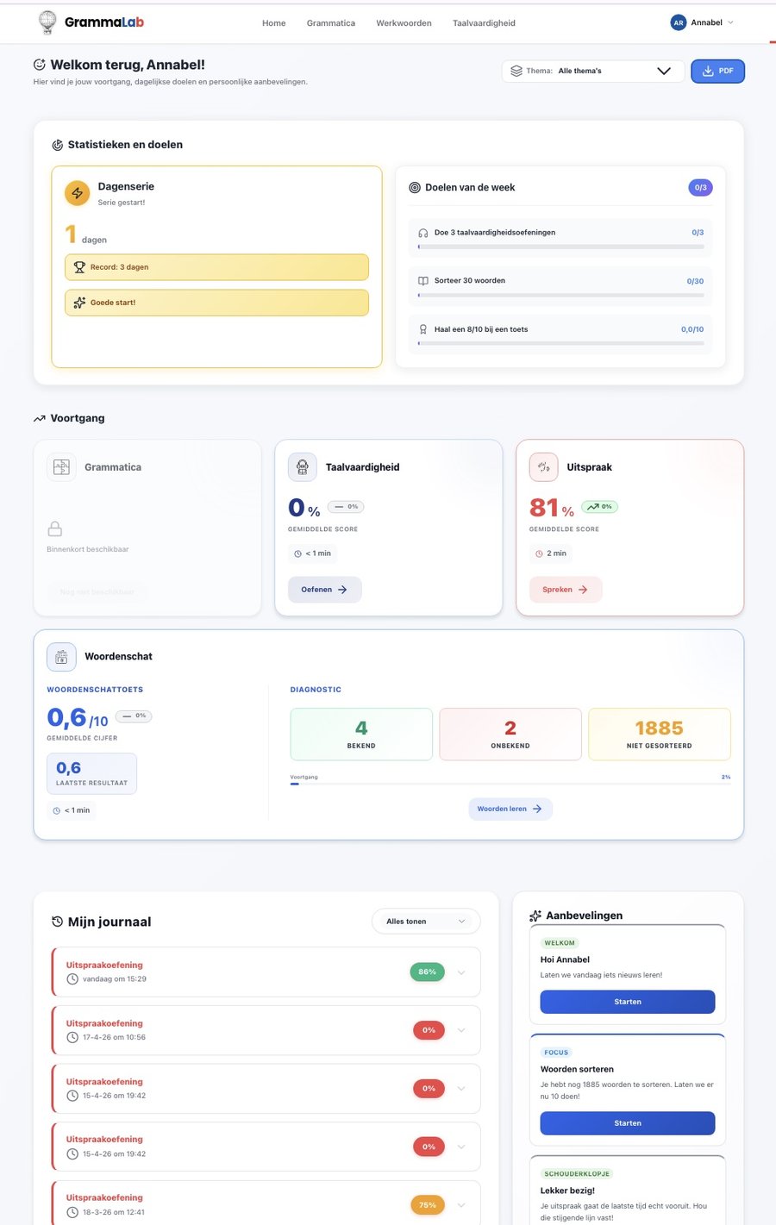776x1225 pixels.
Task: Expand the Annabel account menu
Action: pyautogui.click(x=703, y=22)
